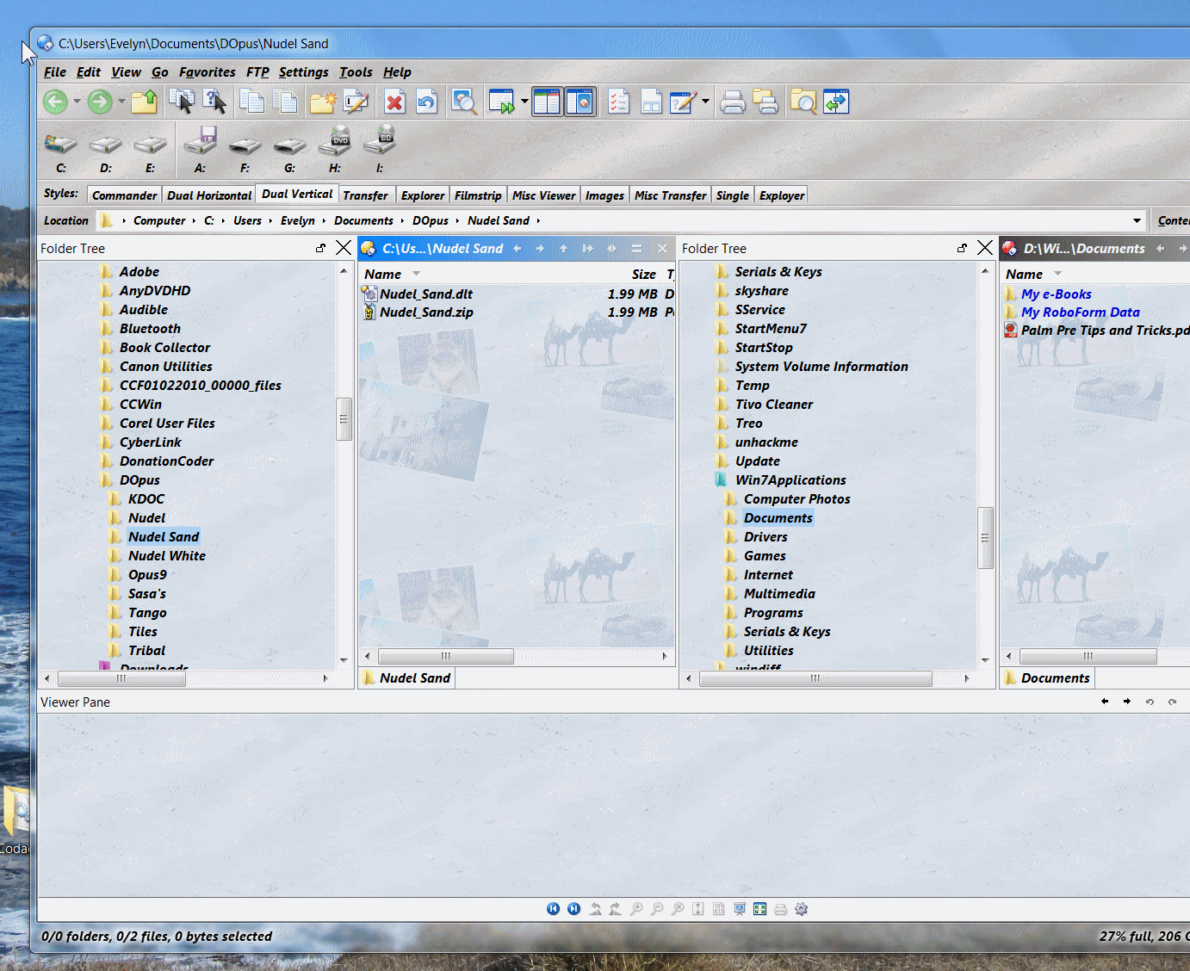This screenshot has width=1190, height=971.
Task: Open the Favorites menu
Action: [x=207, y=72]
